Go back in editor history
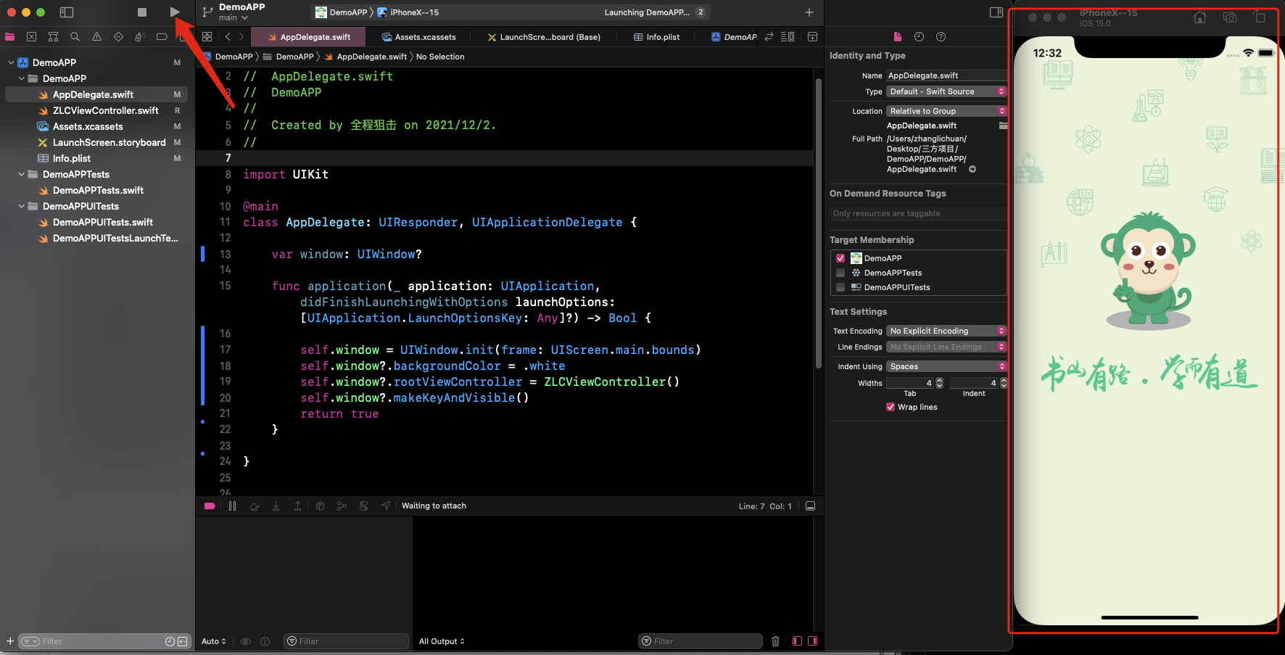 coord(228,37)
